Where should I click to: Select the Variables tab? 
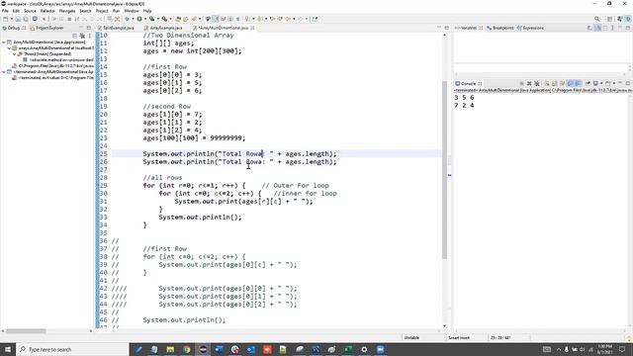coord(469,28)
